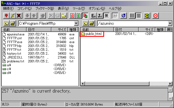Open the コマンド(C) menu
This screenshot has width=174, height=108.
(24, 9)
